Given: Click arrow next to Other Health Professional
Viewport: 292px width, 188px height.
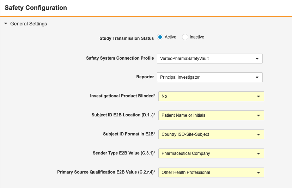Looking at the screenshot, I should tap(258, 172).
